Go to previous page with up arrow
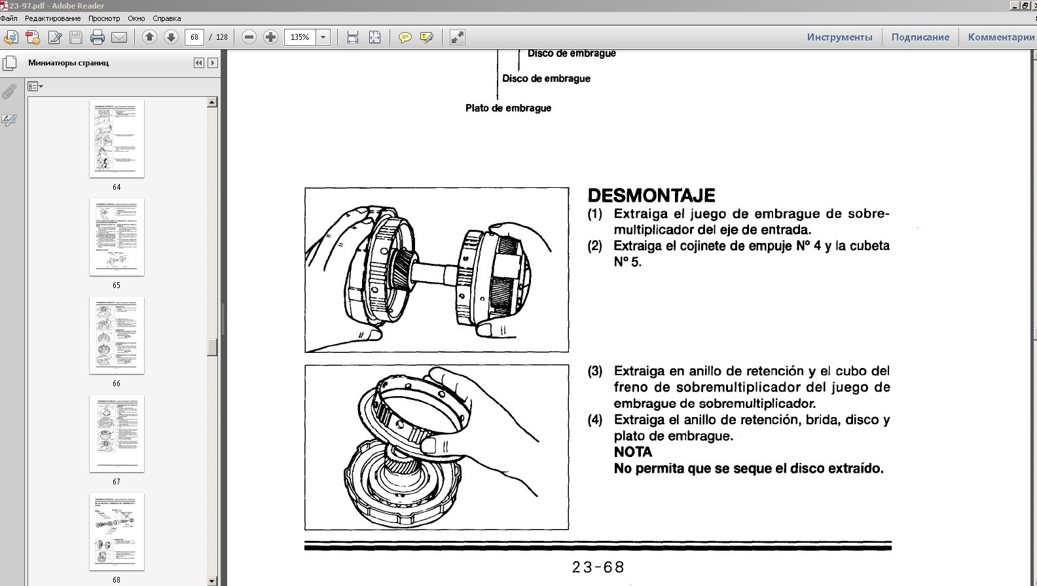 [x=149, y=37]
